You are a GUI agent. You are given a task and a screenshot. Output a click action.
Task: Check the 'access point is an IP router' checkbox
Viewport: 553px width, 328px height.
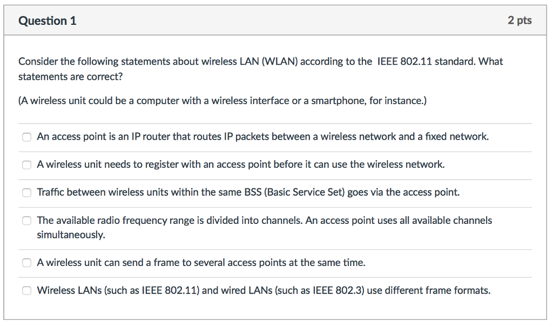coord(26,137)
